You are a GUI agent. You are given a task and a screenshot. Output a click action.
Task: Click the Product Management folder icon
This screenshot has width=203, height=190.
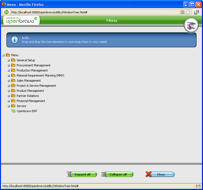point(13,90)
